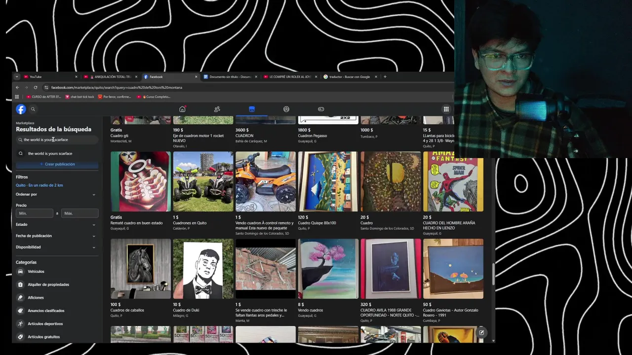Click the search suggestion magnifier icon
The height and width of the screenshot is (355, 632).
point(21,153)
